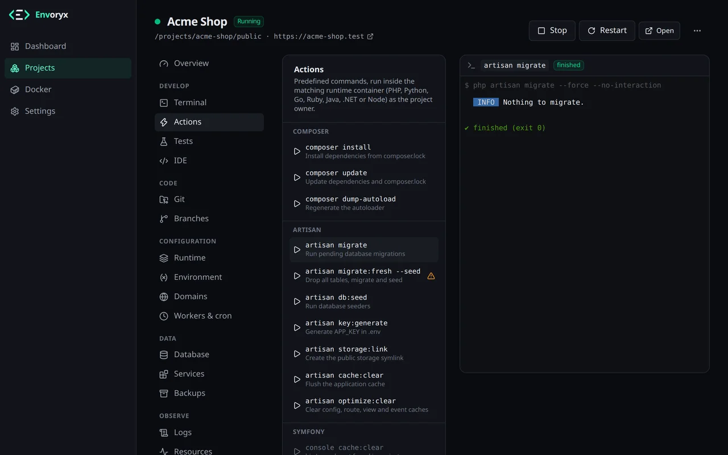Open the external link icon beside acme-shop.test
Screen dimensions: 728x455
[x=370, y=36]
